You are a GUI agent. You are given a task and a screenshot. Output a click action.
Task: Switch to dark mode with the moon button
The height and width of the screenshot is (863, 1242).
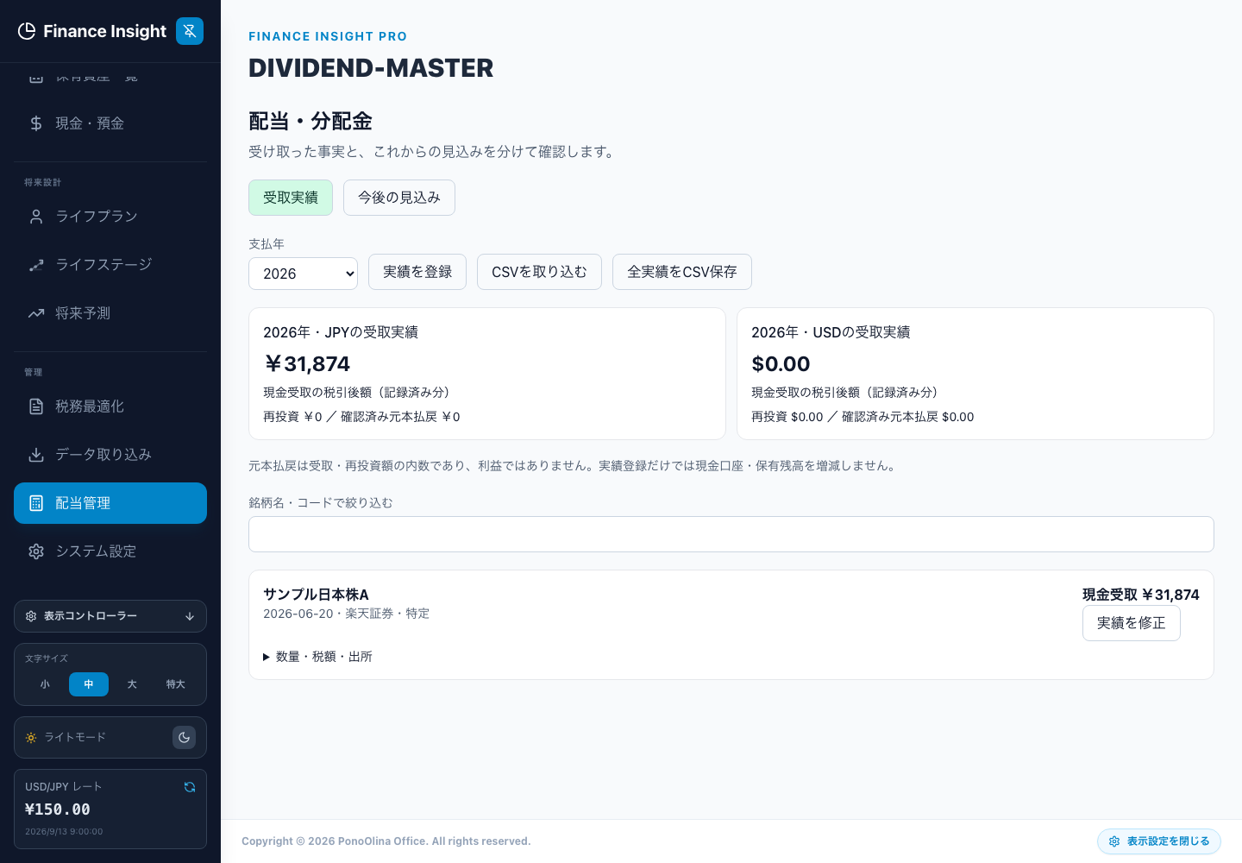tap(185, 738)
